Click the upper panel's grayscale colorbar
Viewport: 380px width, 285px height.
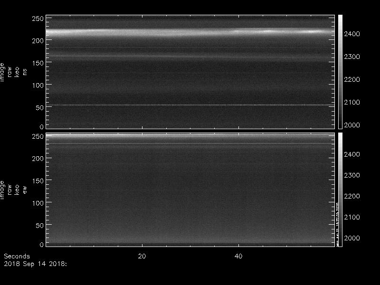(340, 72)
